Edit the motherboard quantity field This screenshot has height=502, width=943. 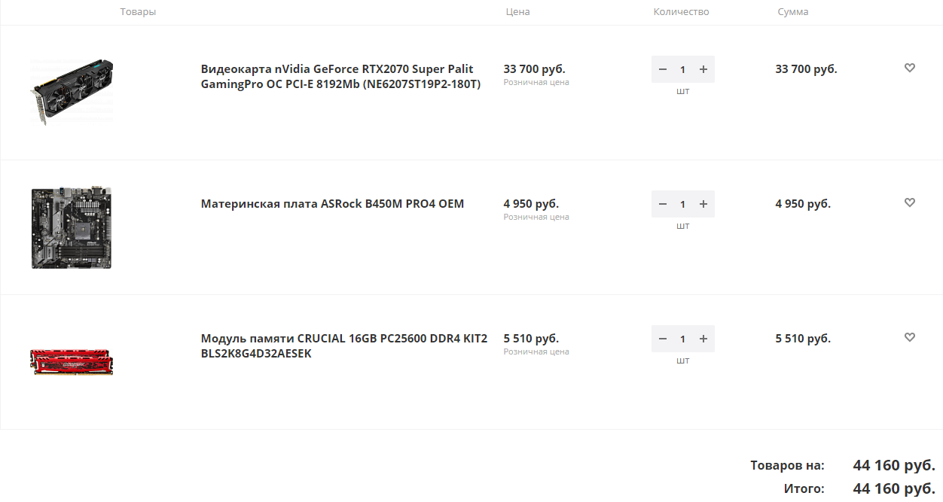coord(683,204)
